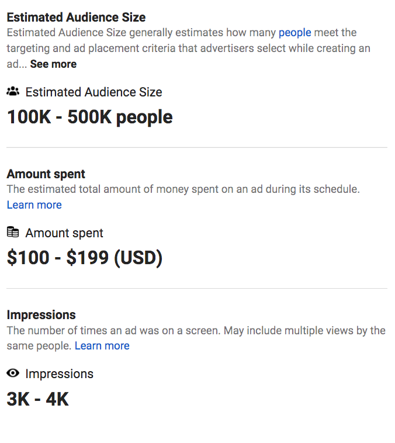Image resolution: width=395 pixels, height=443 pixels.
Task: Click the bold Impressions section heading
Action: (41, 315)
